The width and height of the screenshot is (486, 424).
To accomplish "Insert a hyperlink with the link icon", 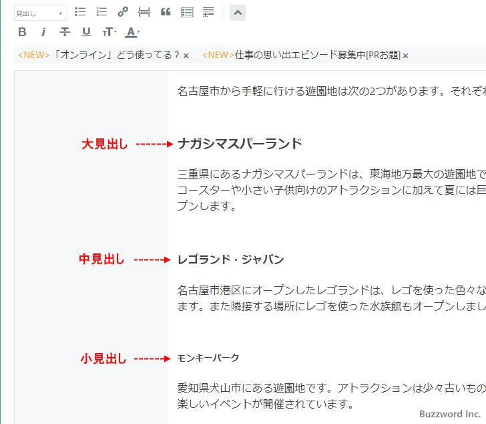I will click(123, 13).
